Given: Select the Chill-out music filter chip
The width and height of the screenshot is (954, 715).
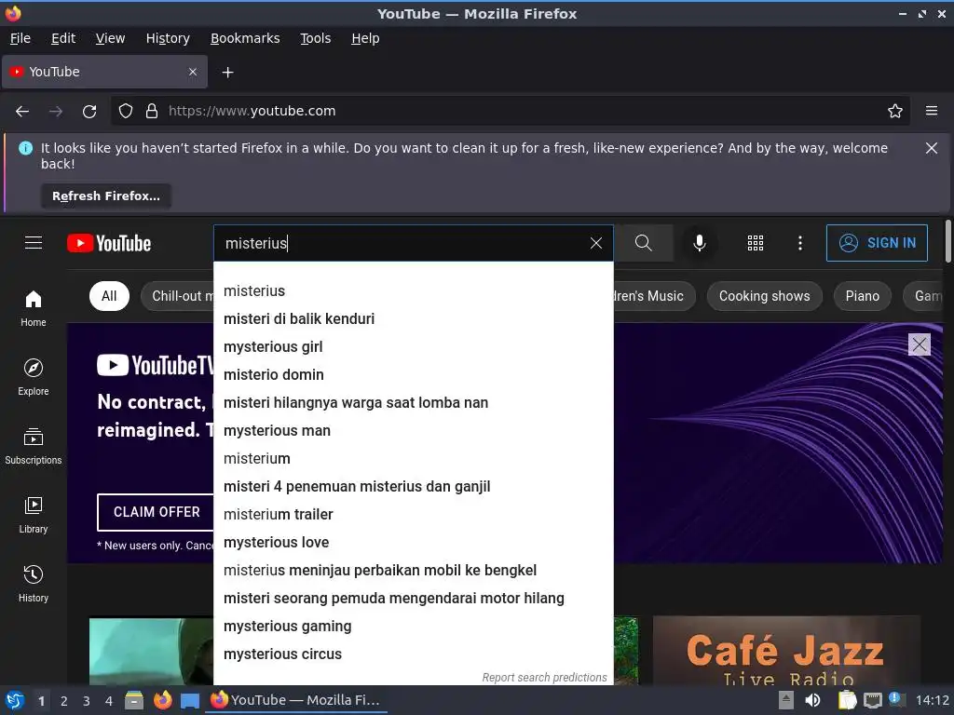Looking at the screenshot, I should click(x=178, y=296).
